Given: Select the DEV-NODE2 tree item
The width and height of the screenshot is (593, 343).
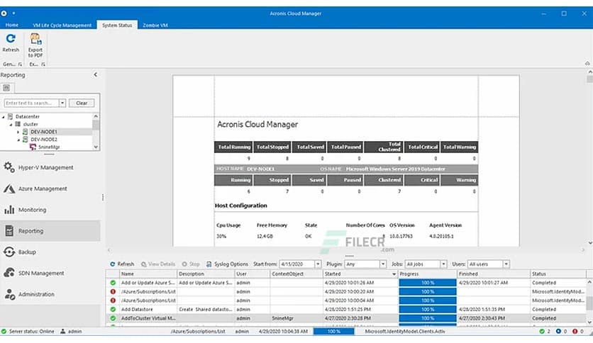Looking at the screenshot, I should point(44,140).
